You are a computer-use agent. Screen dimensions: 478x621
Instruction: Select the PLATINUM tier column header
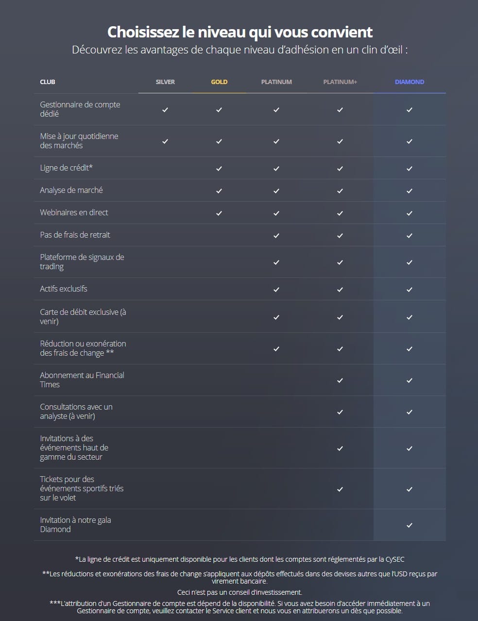coord(276,82)
